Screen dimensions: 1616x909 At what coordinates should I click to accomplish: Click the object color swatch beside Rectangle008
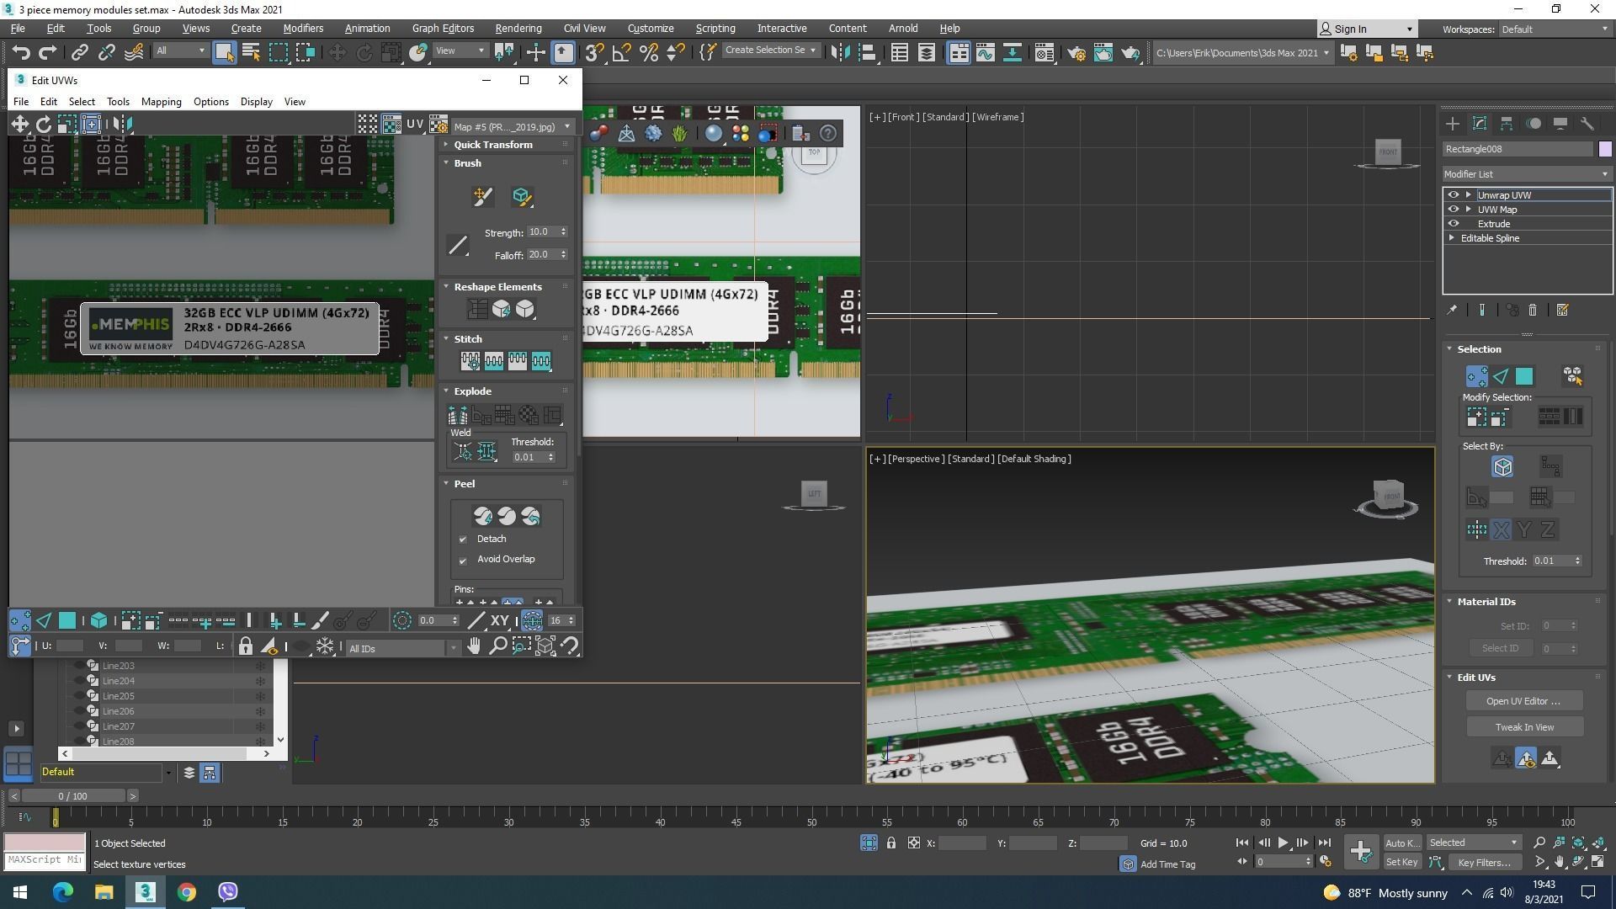point(1604,149)
